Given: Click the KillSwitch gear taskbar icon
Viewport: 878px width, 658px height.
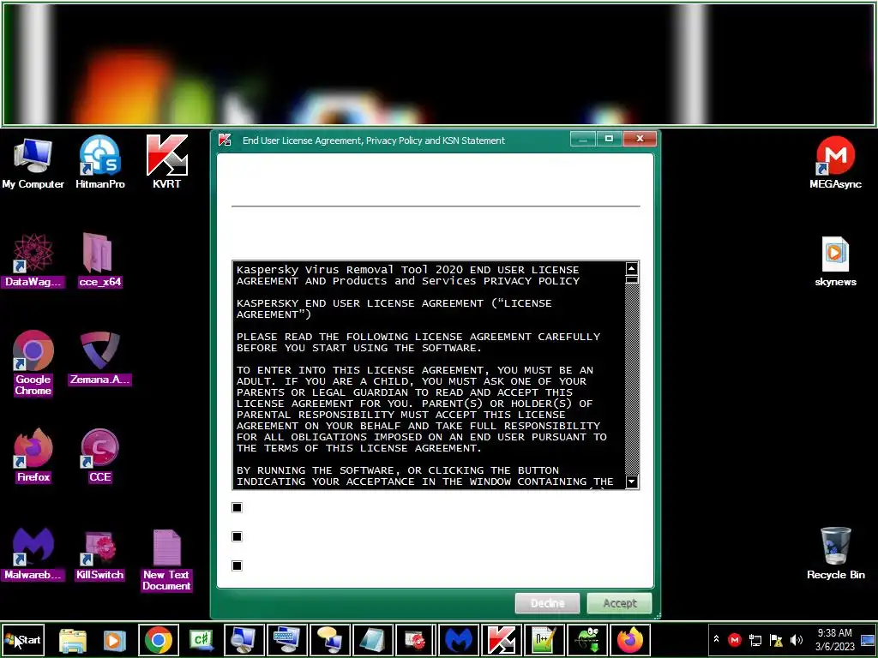Looking at the screenshot, I should [416, 640].
